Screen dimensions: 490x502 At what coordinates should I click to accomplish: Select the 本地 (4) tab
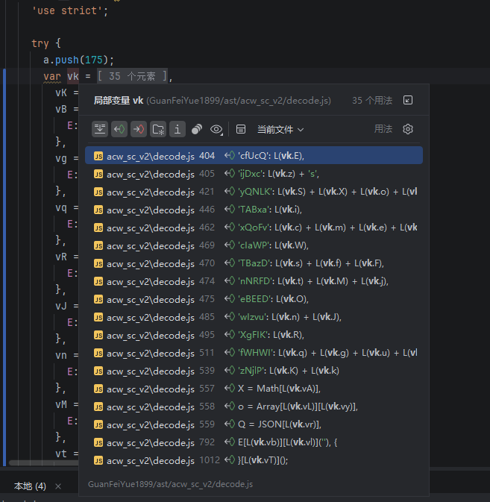[x=30, y=486]
